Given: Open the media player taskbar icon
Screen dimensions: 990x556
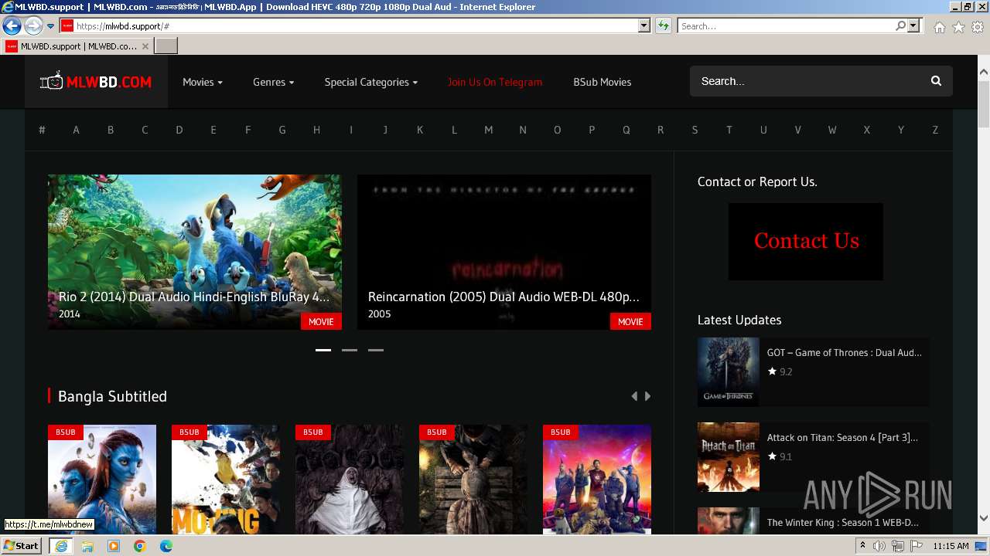Looking at the screenshot, I should [x=114, y=546].
